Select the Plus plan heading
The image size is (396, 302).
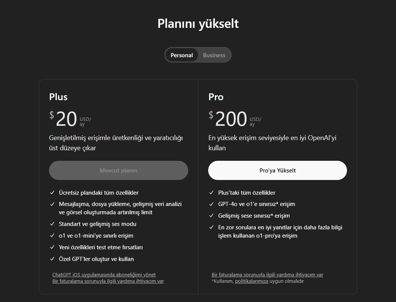pyautogui.click(x=58, y=97)
